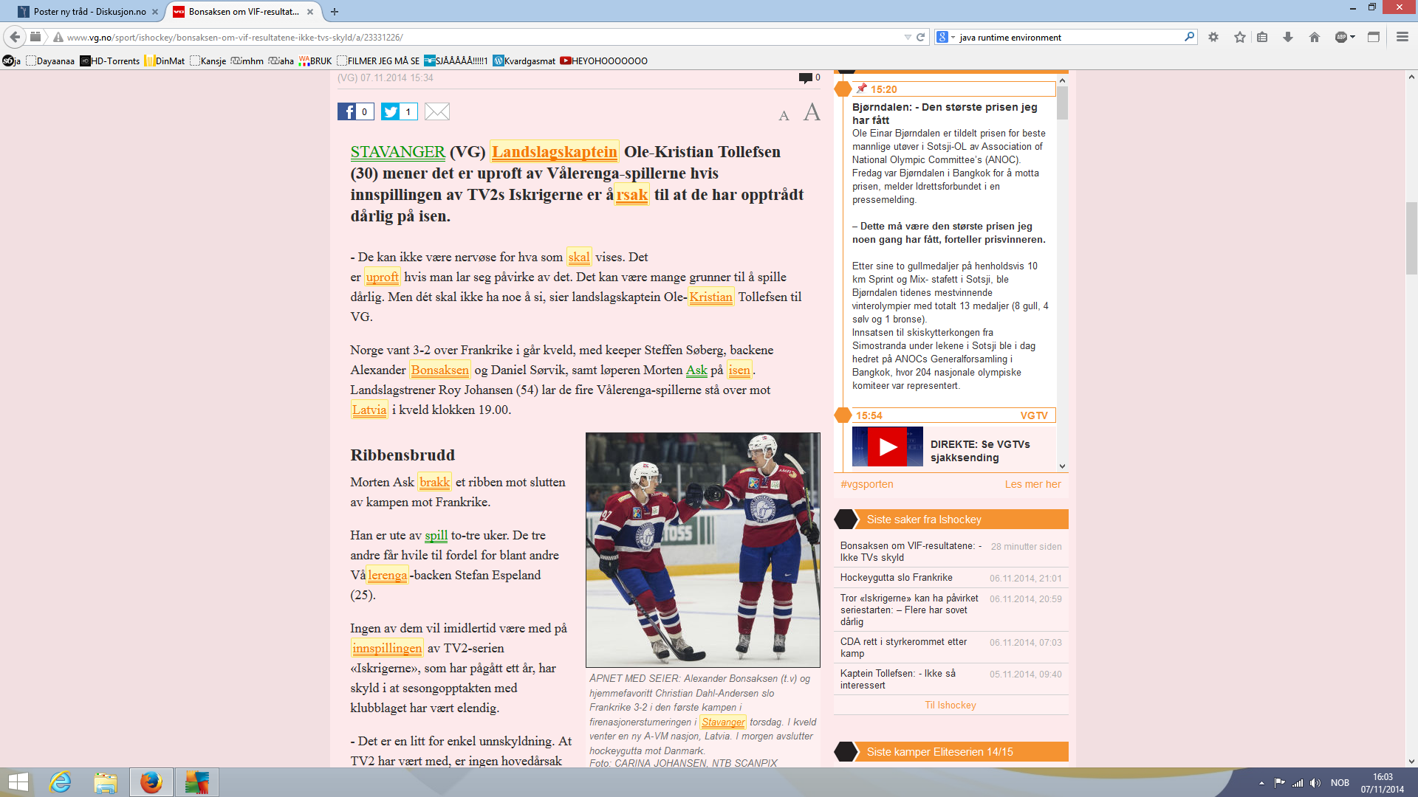Go back with the browser back arrow
Screen dimensions: 1418x797
tap(15, 37)
